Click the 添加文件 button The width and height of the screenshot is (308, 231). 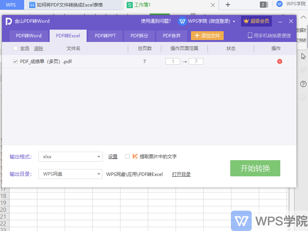click(207, 36)
